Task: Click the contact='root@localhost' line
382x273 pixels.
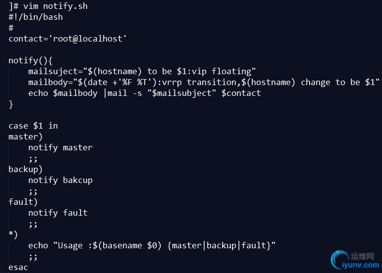Action: (x=68, y=39)
